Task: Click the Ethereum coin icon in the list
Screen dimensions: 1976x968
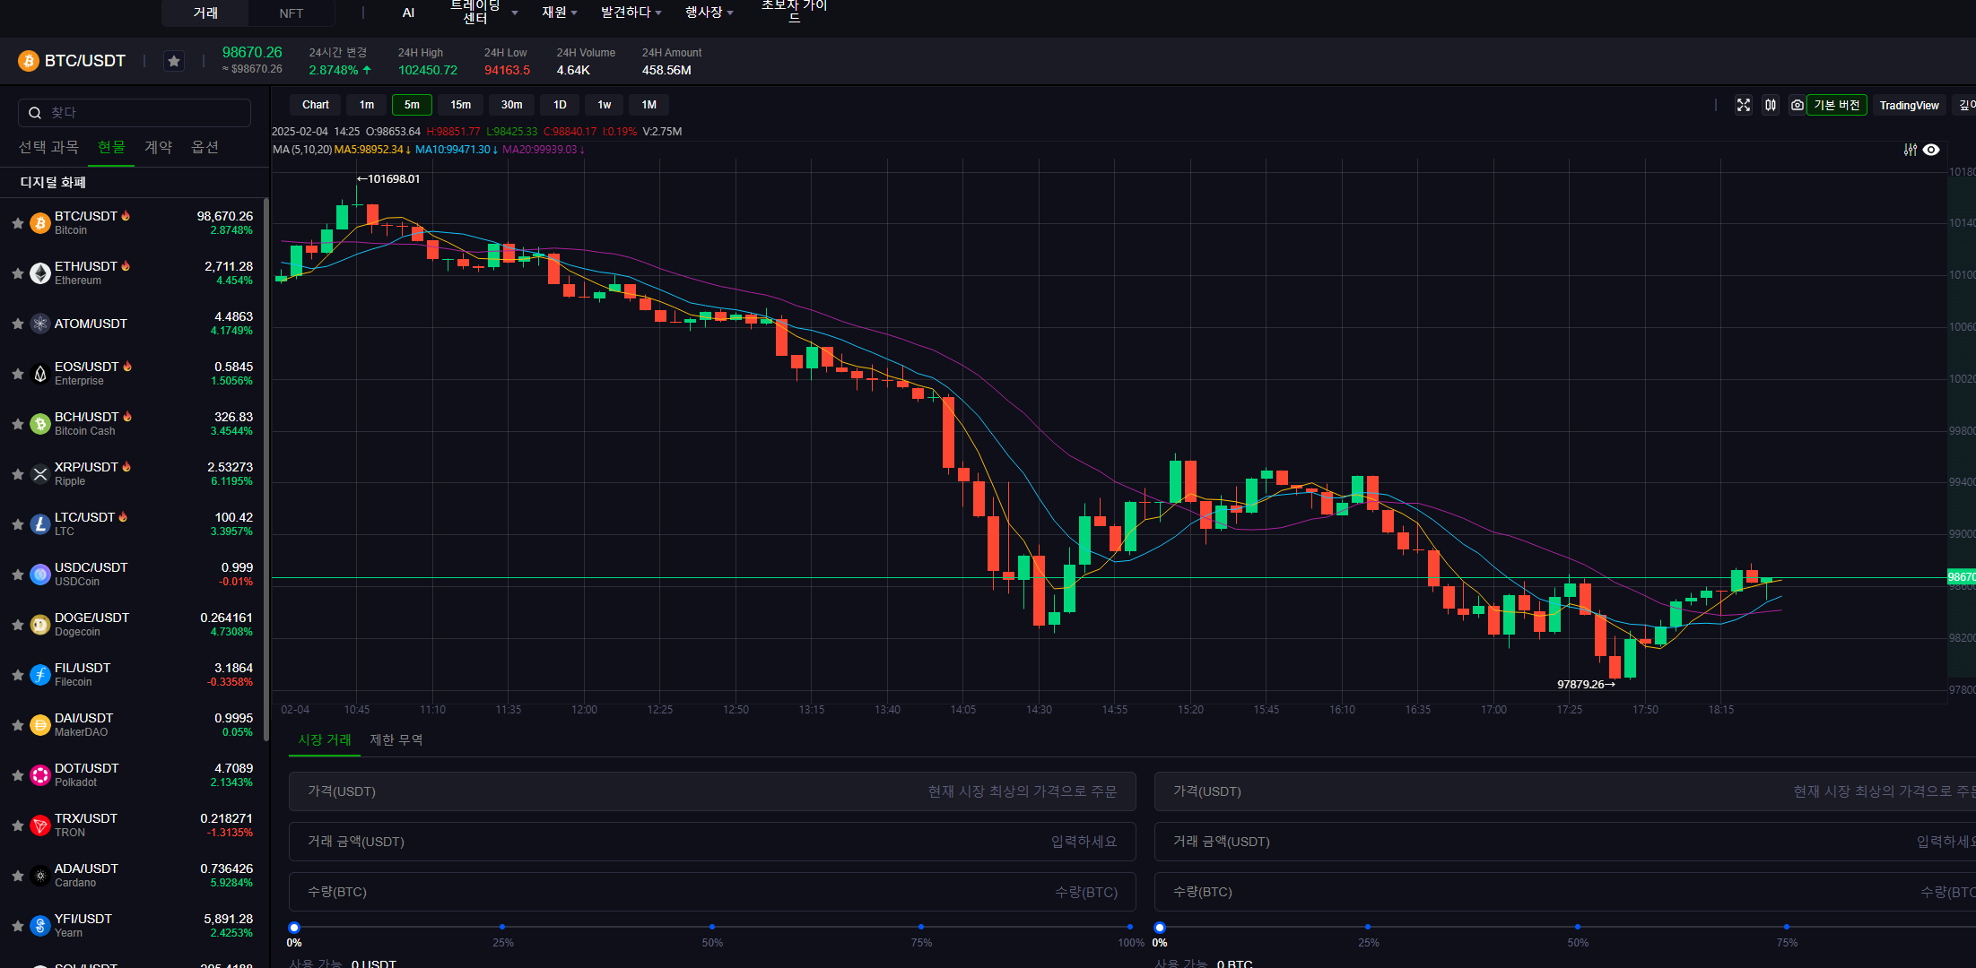Action: (x=39, y=273)
